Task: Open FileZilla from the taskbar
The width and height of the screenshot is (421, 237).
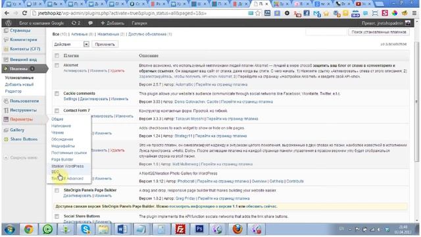Action: point(180,230)
